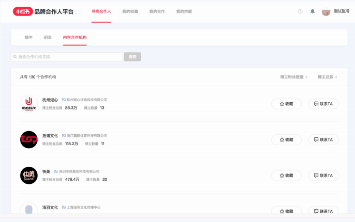Click 浙江嘉航体育科技有限公司 company text
Image resolution: width=355 pixels, height=222 pixels.
coord(87,135)
